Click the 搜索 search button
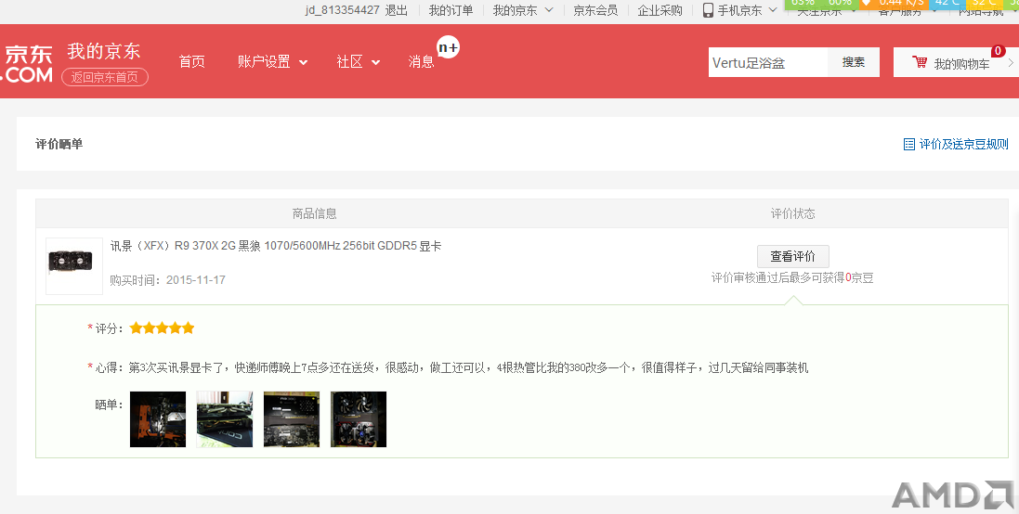1019x514 pixels. (x=854, y=62)
